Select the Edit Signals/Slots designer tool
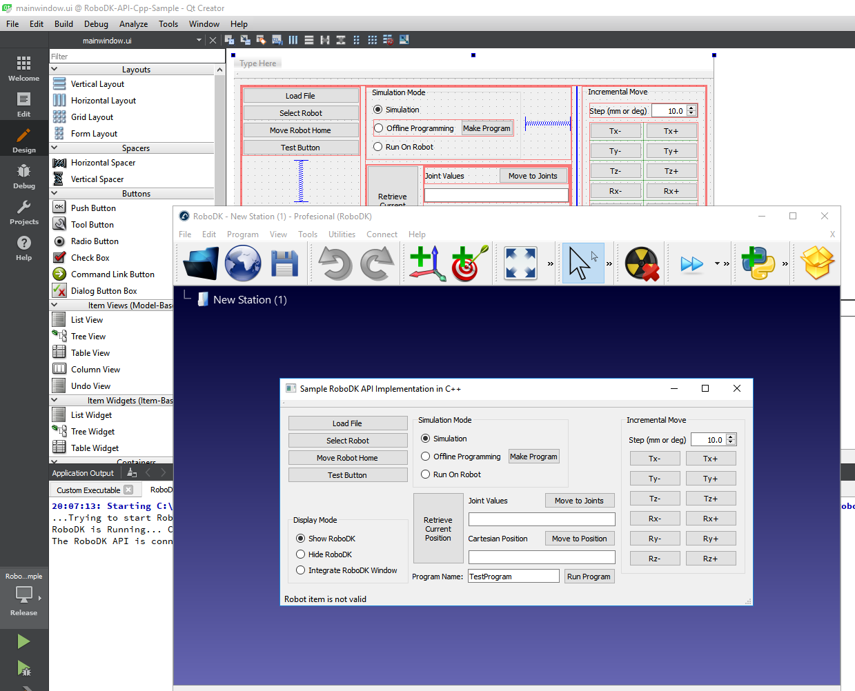 click(x=246, y=40)
